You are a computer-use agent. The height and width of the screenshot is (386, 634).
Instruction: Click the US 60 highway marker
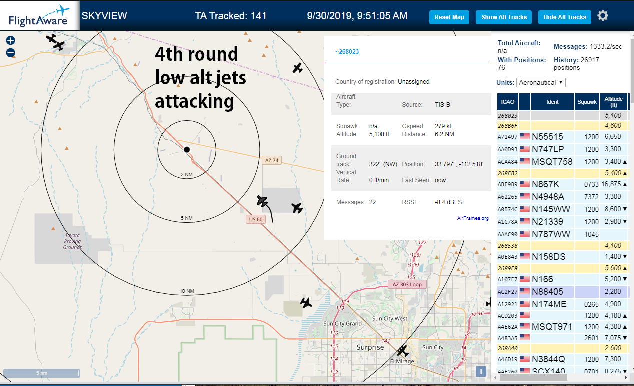255,219
